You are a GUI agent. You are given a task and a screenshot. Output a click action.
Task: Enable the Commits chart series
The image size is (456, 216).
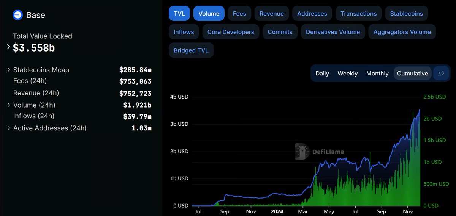tap(280, 32)
